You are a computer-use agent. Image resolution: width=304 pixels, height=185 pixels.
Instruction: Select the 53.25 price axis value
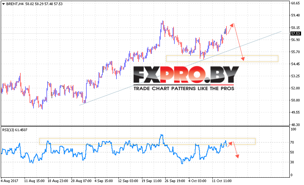pyautogui.click(x=296, y=76)
